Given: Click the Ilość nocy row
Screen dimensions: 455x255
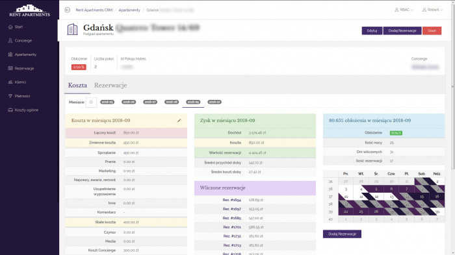Looking at the screenshot, I should [383, 143].
